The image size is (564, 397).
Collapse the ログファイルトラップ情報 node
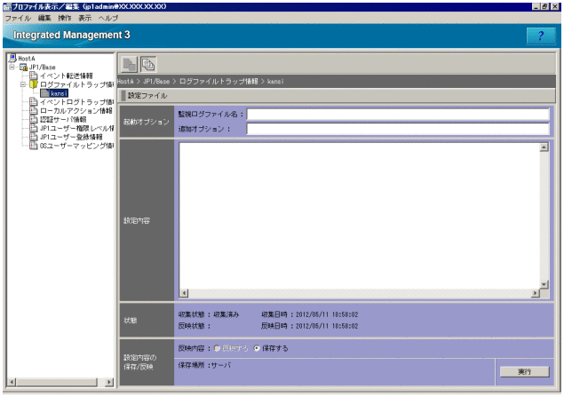pos(23,84)
